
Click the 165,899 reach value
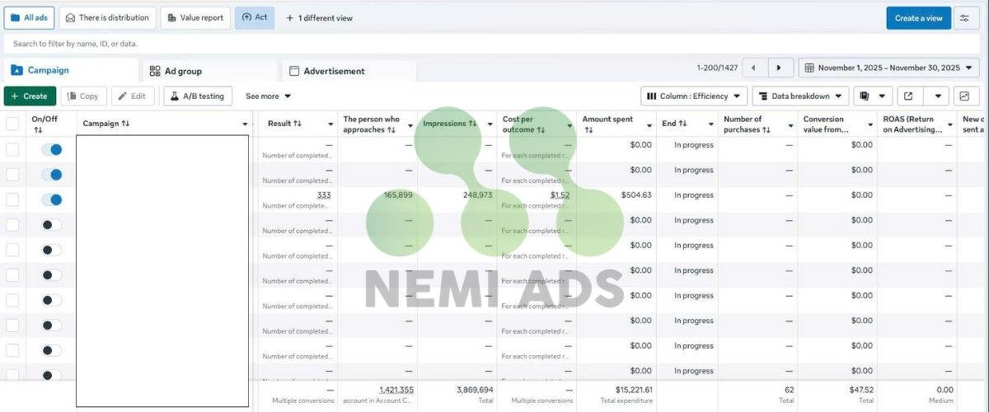coord(399,195)
